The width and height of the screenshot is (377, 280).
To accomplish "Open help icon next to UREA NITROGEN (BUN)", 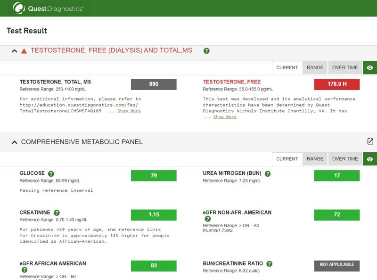I will [x=268, y=173].
